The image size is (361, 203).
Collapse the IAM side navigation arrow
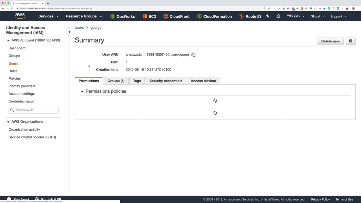(69, 32)
